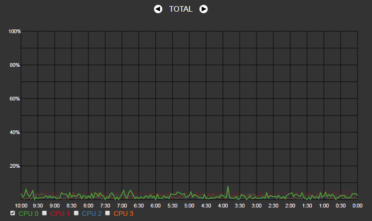Click the 0:00 time axis label

click(358, 206)
